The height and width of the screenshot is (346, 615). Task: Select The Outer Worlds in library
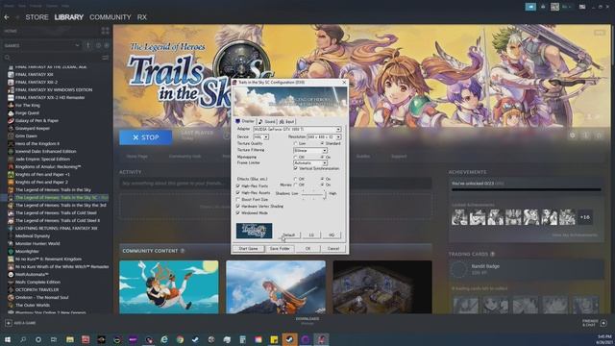(x=32, y=306)
